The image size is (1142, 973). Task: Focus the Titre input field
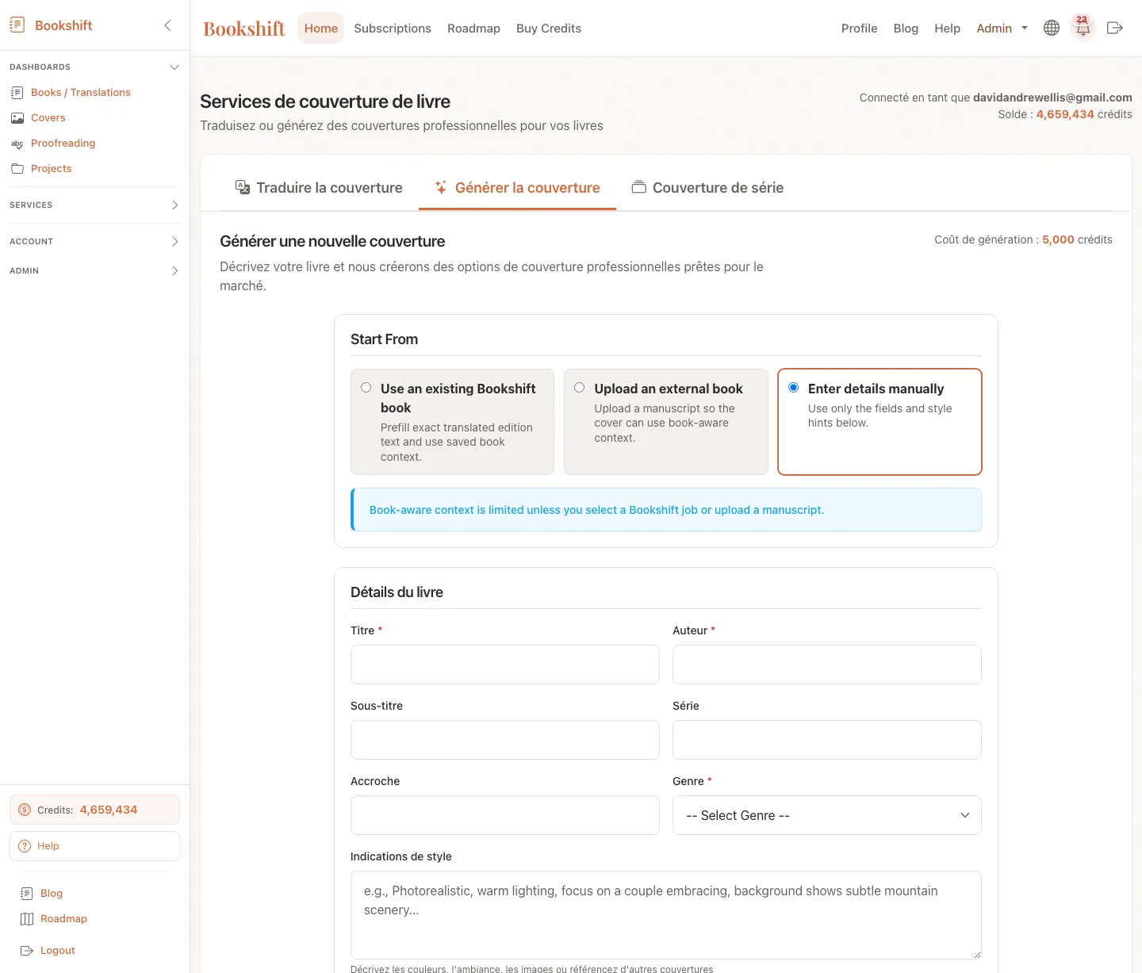pos(505,665)
